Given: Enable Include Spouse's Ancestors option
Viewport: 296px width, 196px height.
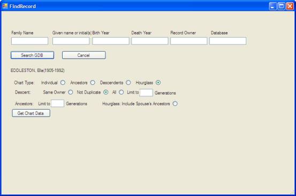Looking at the screenshot, I should (x=175, y=104).
